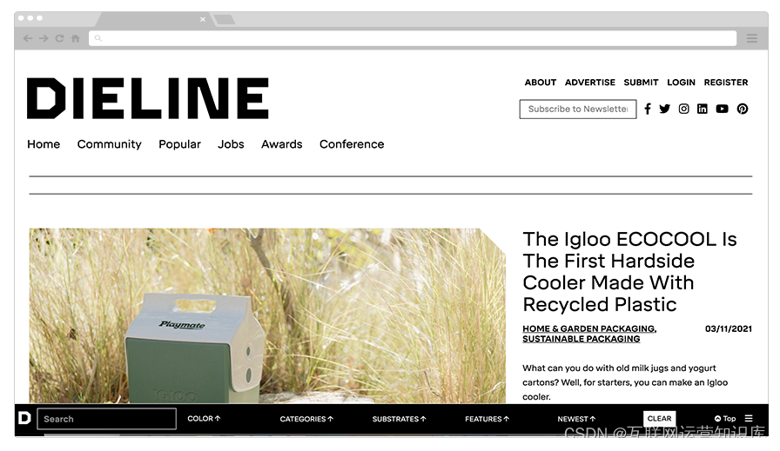Open the SUBMIT link
The image size is (780, 451).
pyautogui.click(x=642, y=83)
